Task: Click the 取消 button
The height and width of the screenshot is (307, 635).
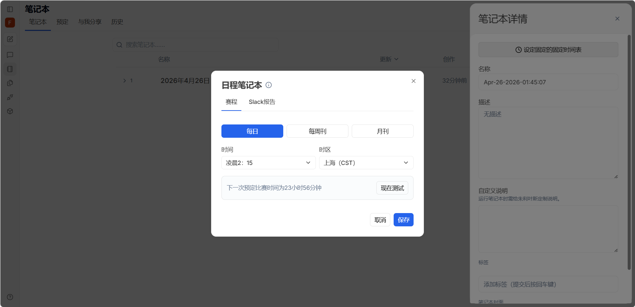Action: pyautogui.click(x=380, y=220)
